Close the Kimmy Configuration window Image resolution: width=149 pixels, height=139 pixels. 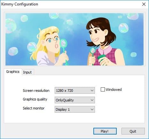click(x=144, y=4)
